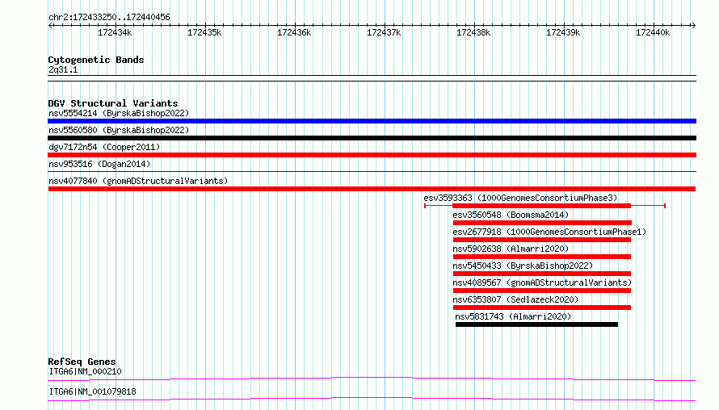Click the DGV Structural Variants track title
719x410 pixels.
(x=113, y=103)
